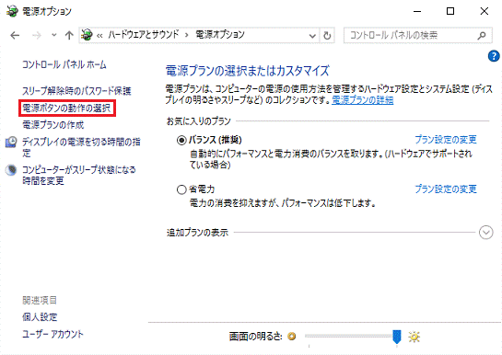Click the コントロール パネルの検索 search field

(x=411, y=35)
